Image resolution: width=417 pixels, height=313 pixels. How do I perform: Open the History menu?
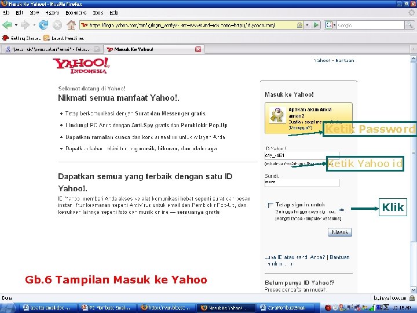coord(52,13)
